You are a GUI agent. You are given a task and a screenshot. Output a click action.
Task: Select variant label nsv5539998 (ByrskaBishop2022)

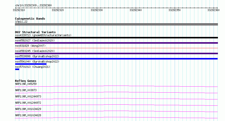click(x=37, y=56)
